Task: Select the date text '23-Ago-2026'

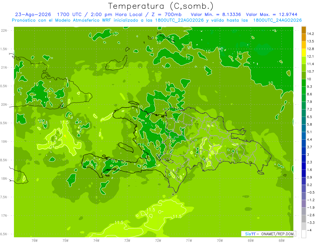Action: click(33, 14)
